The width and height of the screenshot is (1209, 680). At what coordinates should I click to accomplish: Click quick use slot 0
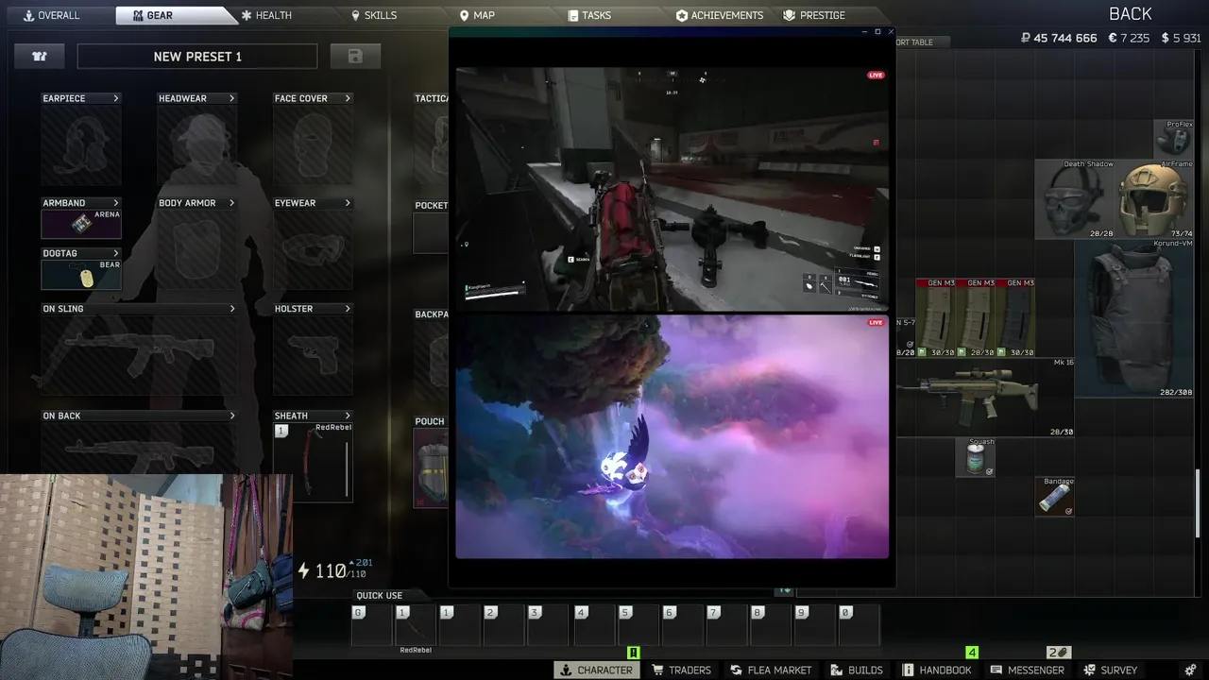pyautogui.click(x=858, y=625)
